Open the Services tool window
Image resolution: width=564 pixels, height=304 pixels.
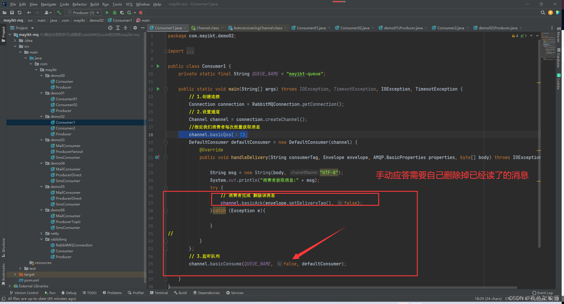pyautogui.click(x=235, y=293)
